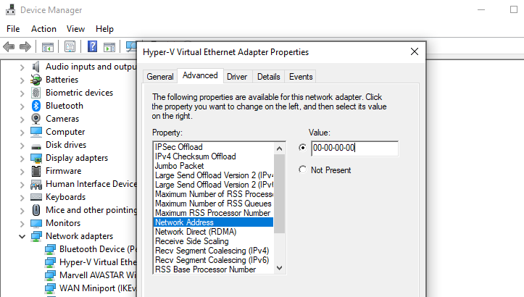Expand the Disk drives node
Screen dimensions: 524x297
click(22, 146)
